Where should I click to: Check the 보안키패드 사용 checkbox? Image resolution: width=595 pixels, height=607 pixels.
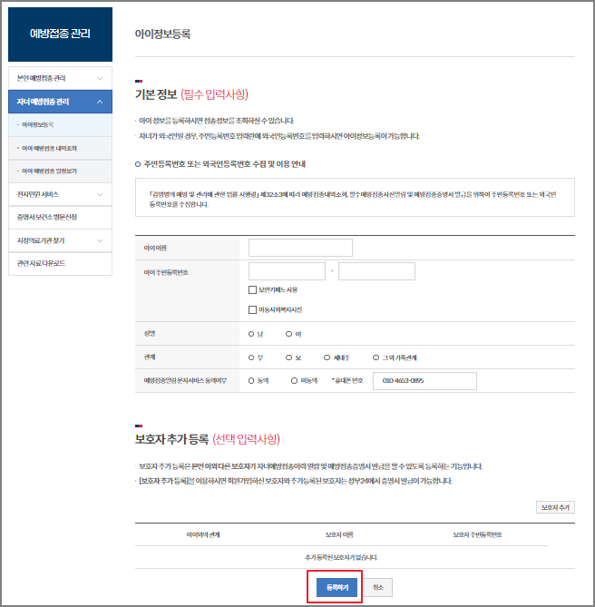pyautogui.click(x=252, y=289)
